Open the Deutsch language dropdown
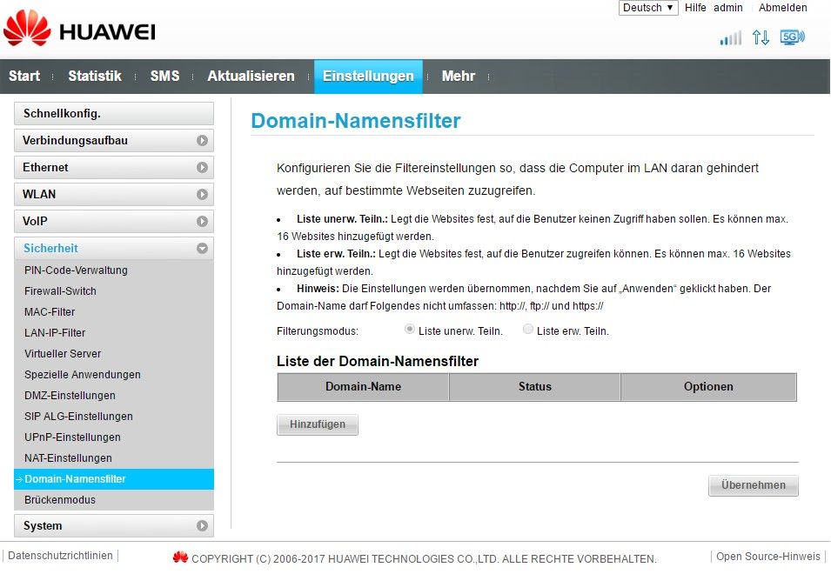The width and height of the screenshot is (831, 574). [648, 8]
